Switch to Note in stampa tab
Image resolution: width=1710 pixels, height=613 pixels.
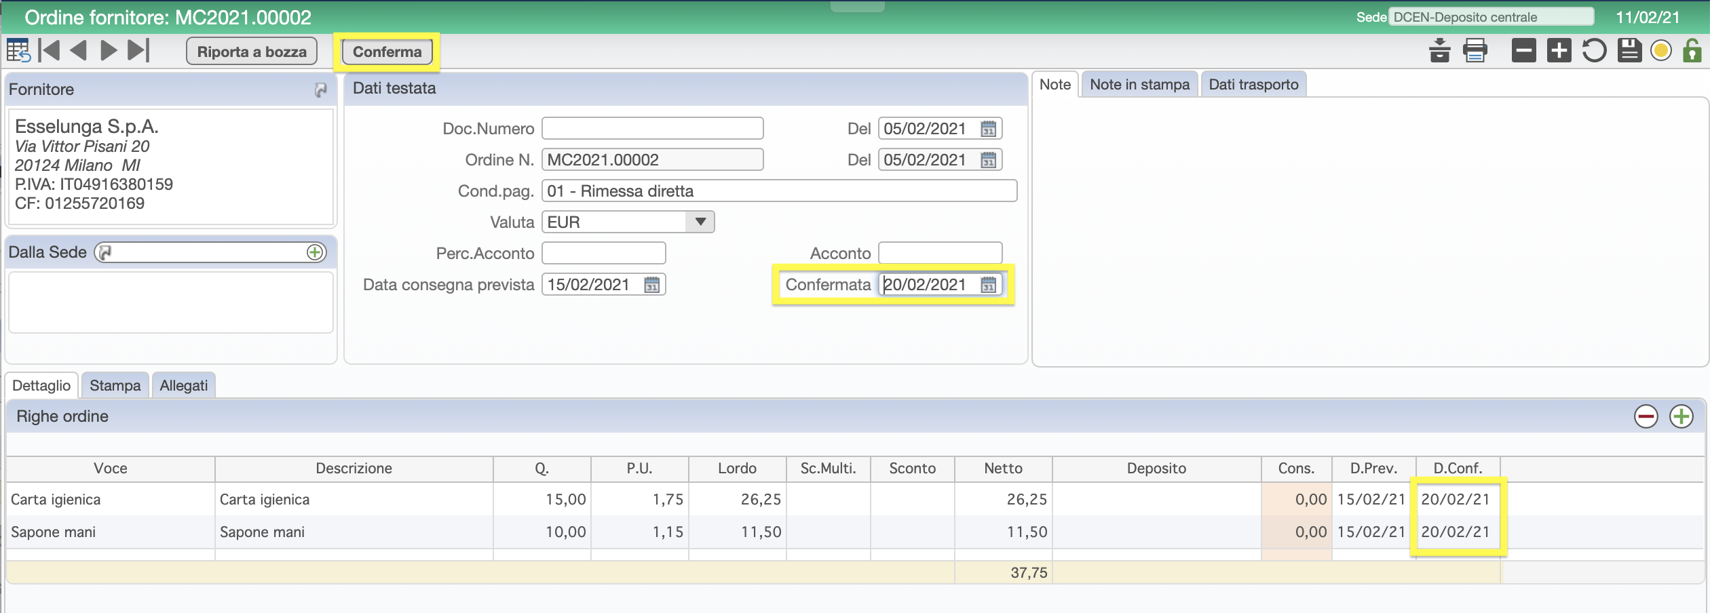click(x=1140, y=84)
